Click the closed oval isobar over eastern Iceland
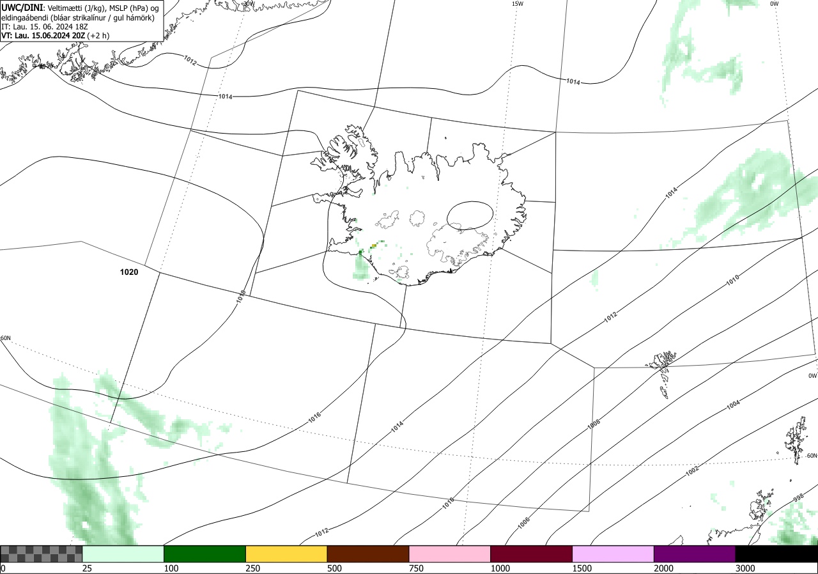The width and height of the screenshot is (818, 574). coord(470,215)
